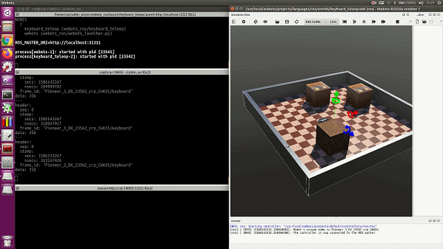Click 'process[keyboard_teleop-2]' terminal line
The image size is (443, 249).
click(x=75, y=57)
